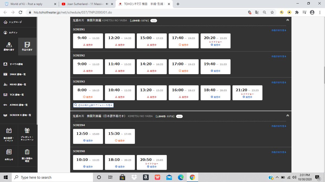Bookmark this page with star icon
The width and height of the screenshot is (325, 182).
[272, 12]
